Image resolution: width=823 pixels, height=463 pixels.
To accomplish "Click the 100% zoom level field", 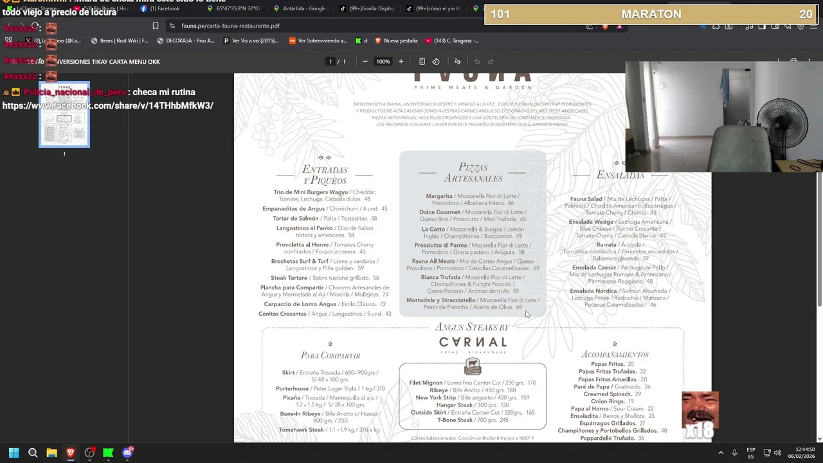I will pyautogui.click(x=383, y=62).
